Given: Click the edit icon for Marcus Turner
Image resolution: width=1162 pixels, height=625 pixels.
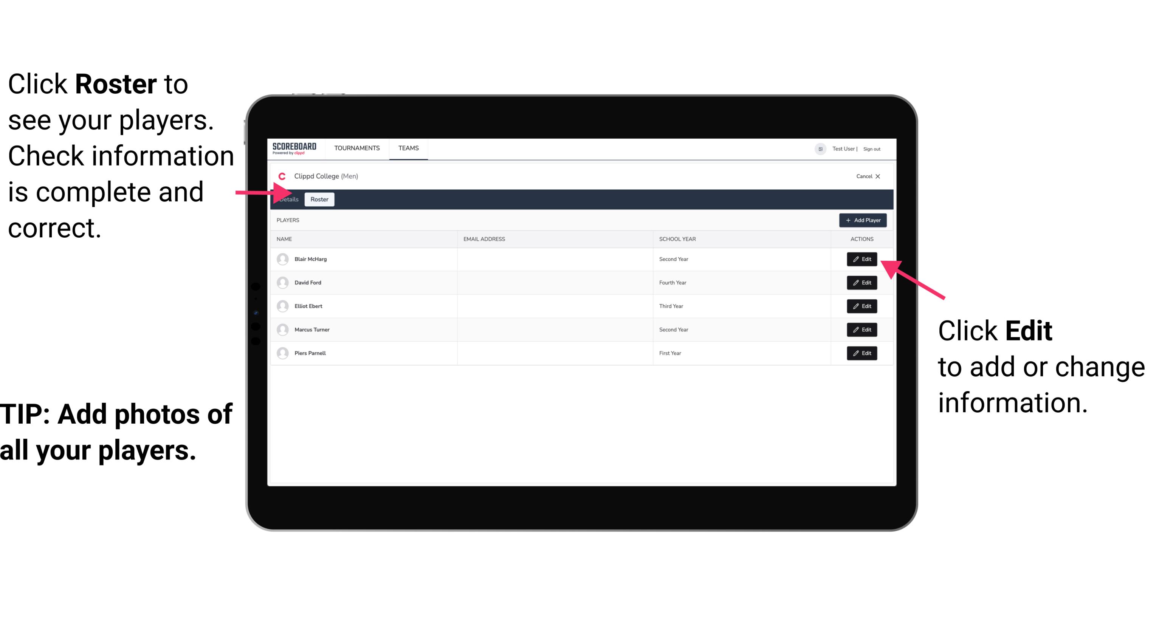Looking at the screenshot, I should (862, 330).
